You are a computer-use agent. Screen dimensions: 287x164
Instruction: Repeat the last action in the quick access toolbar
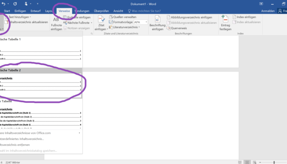click(15, 4)
